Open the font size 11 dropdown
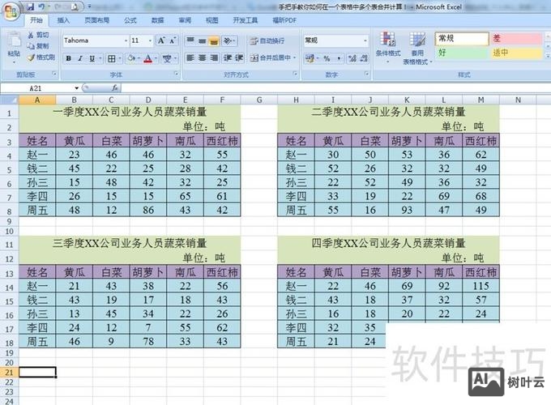Screen dimensions: 551x405 (x=150, y=40)
